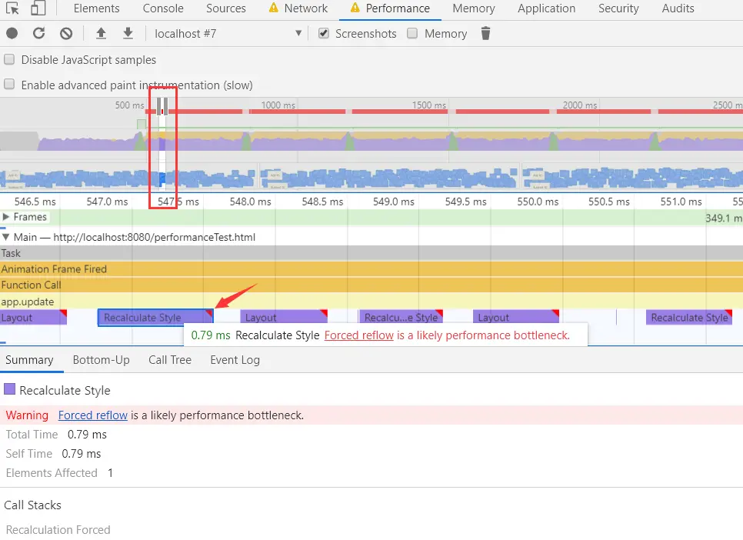Click Recalculation Forced label
This screenshot has height=540, width=743.
point(58,529)
